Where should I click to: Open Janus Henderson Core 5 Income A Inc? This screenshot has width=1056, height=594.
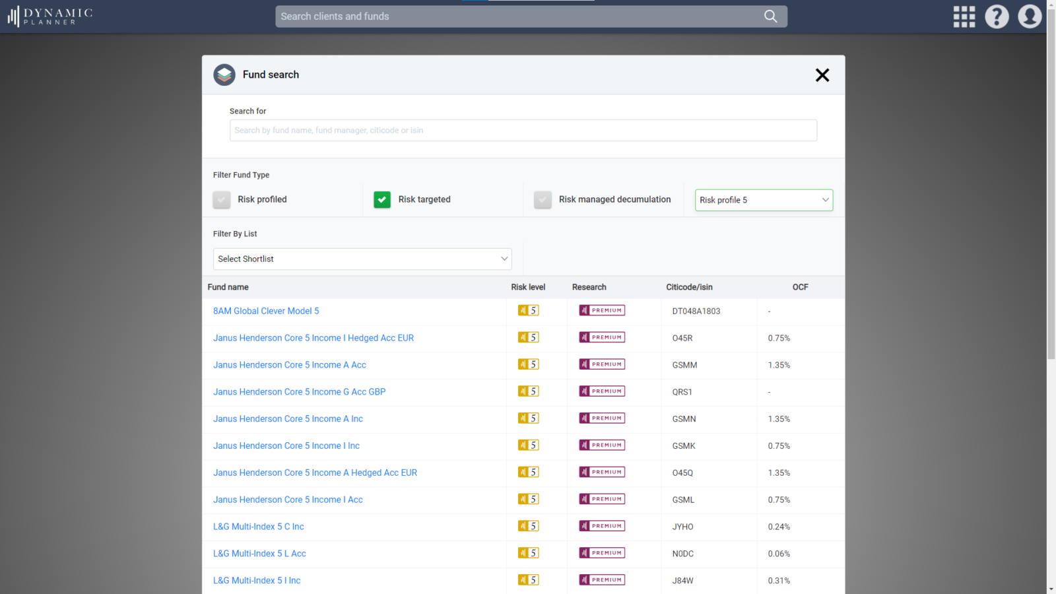coord(288,419)
